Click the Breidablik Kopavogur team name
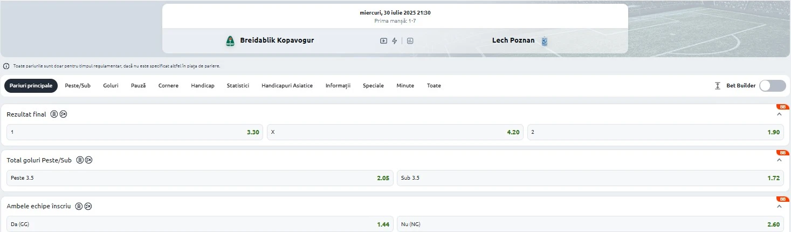Image resolution: width=791 pixels, height=232 pixels. click(277, 40)
